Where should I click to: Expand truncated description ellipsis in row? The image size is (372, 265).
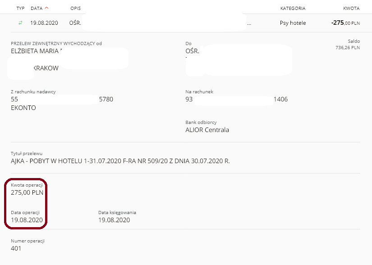click(249, 24)
